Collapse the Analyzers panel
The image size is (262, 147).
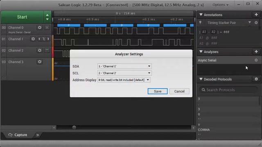201,52
